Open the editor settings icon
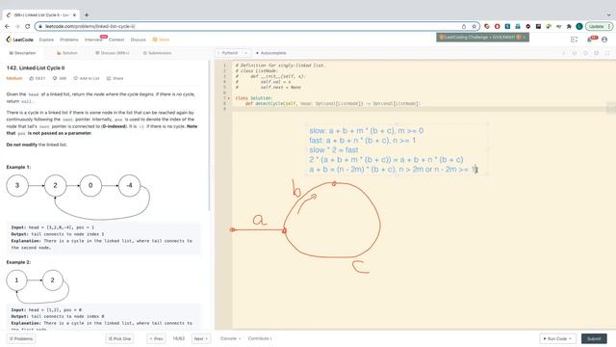 (597, 53)
